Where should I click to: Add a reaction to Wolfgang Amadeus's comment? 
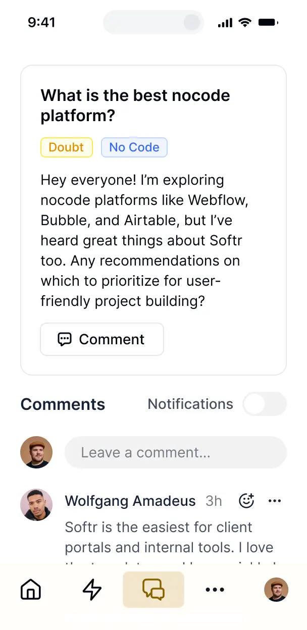click(246, 501)
